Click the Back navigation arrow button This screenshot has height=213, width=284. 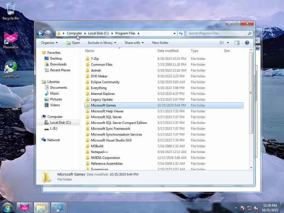[x=40, y=33]
